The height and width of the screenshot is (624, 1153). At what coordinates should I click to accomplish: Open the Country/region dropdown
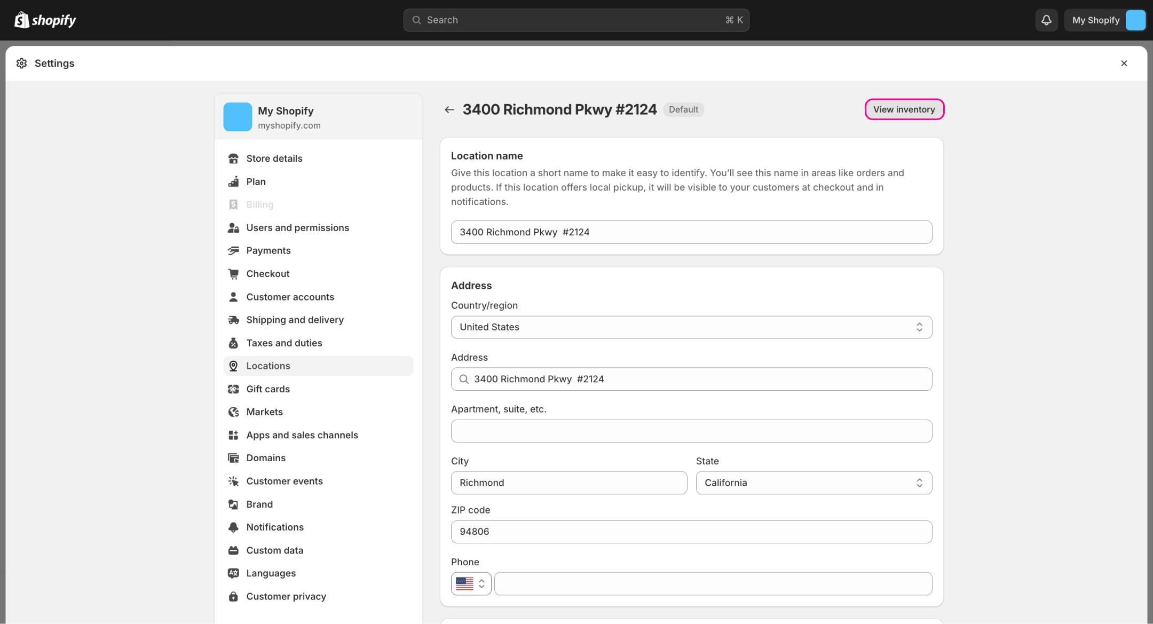click(x=691, y=327)
